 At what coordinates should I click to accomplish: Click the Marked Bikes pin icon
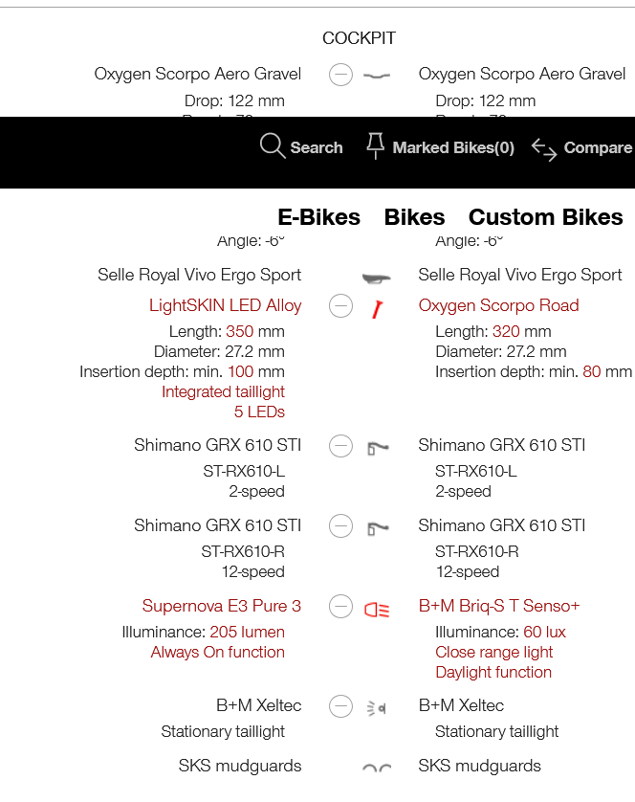click(375, 145)
